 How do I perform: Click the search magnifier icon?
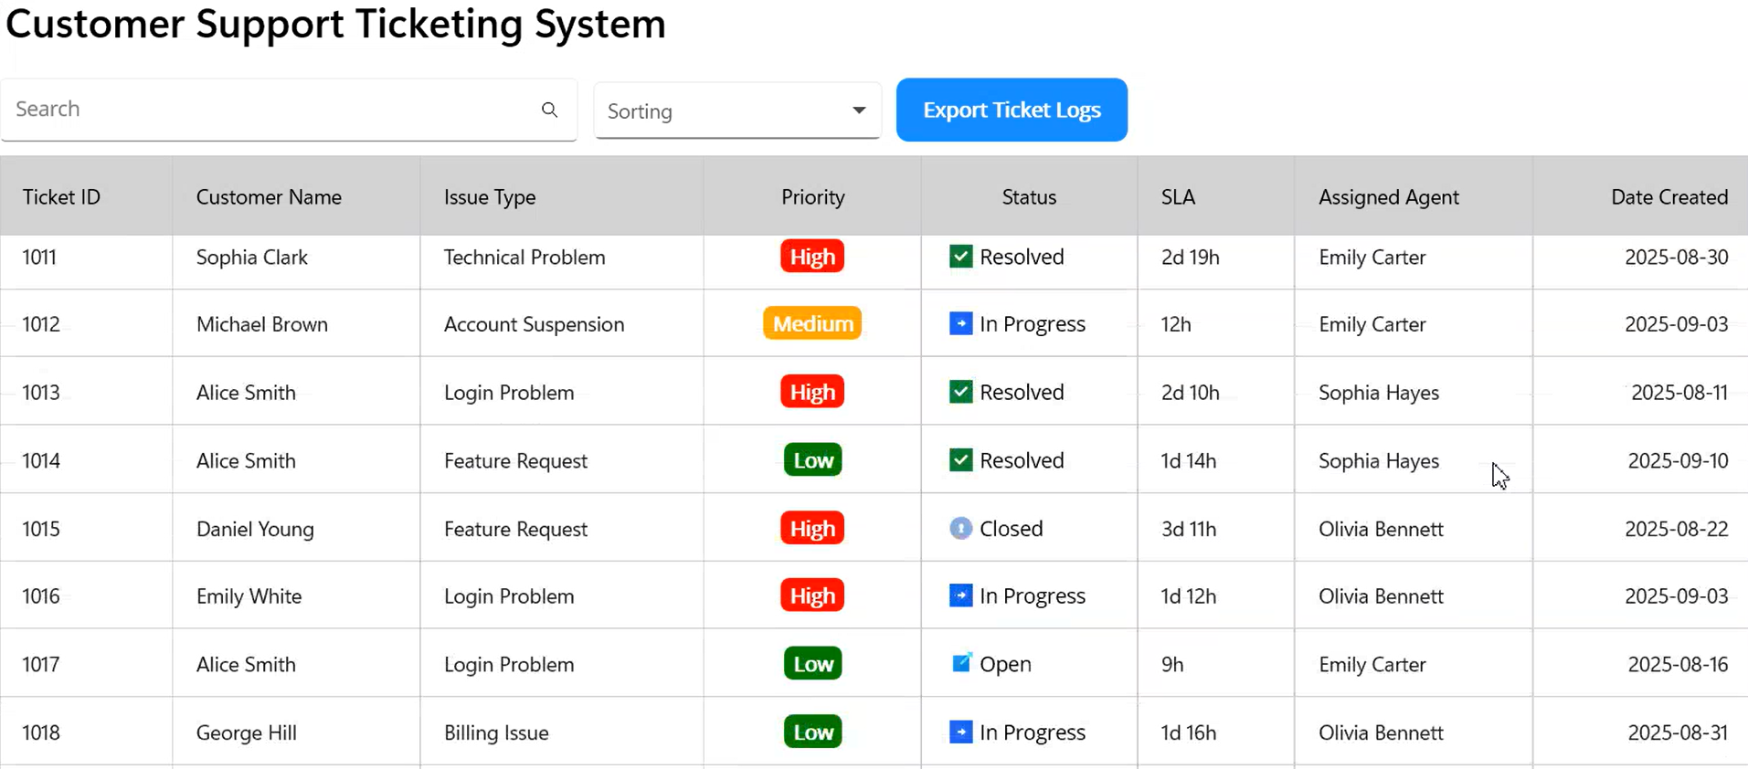[549, 110]
